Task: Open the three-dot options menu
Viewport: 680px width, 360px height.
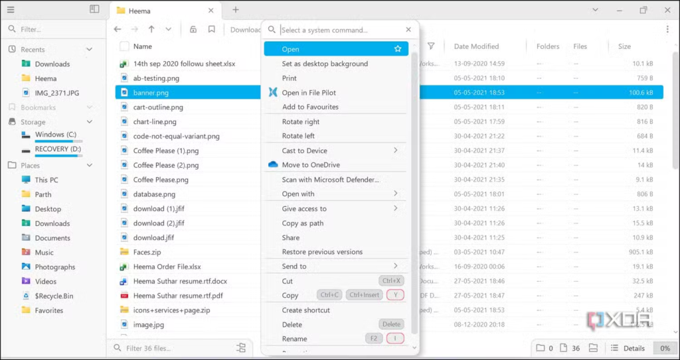Action: click(x=667, y=29)
